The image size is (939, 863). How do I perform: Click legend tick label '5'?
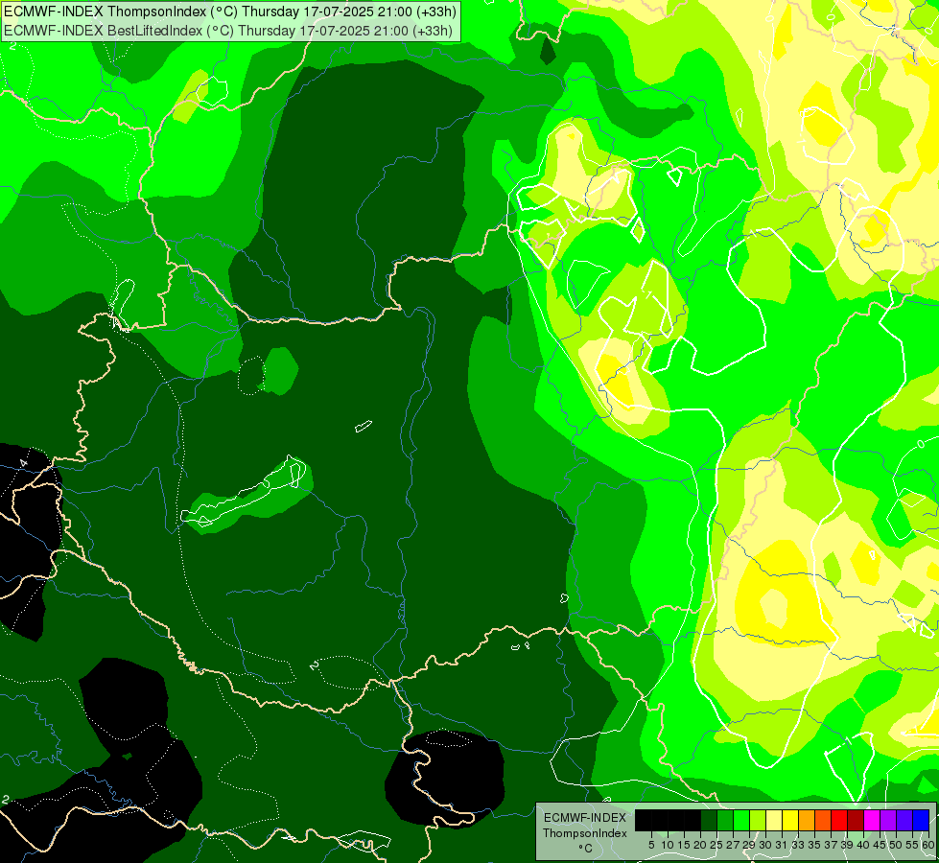651,845
